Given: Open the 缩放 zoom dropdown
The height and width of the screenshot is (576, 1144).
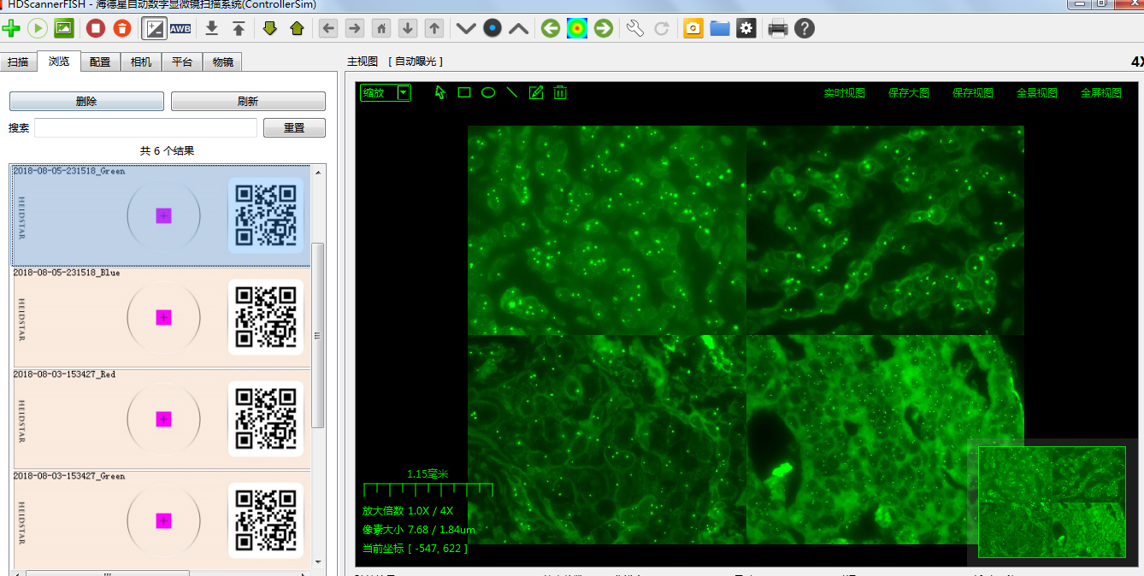Looking at the screenshot, I should click(x=404, y=92).
